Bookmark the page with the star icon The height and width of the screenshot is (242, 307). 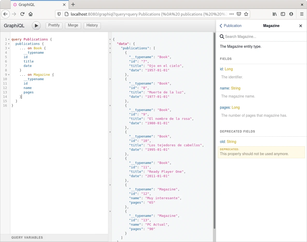(246, 14)
